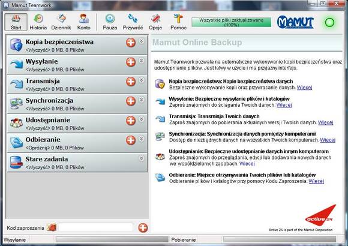Add new Synchronizacja task with plus

131,101
